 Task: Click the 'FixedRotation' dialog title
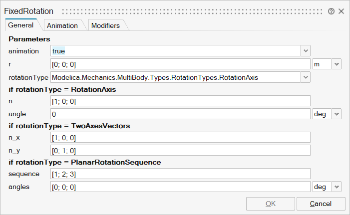(29, 11)
